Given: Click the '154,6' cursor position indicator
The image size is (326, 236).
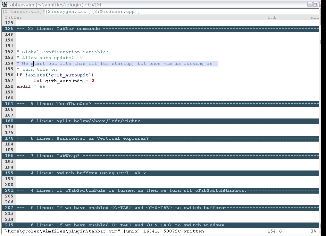Looking at the screenshot, I should pos(274,231).
